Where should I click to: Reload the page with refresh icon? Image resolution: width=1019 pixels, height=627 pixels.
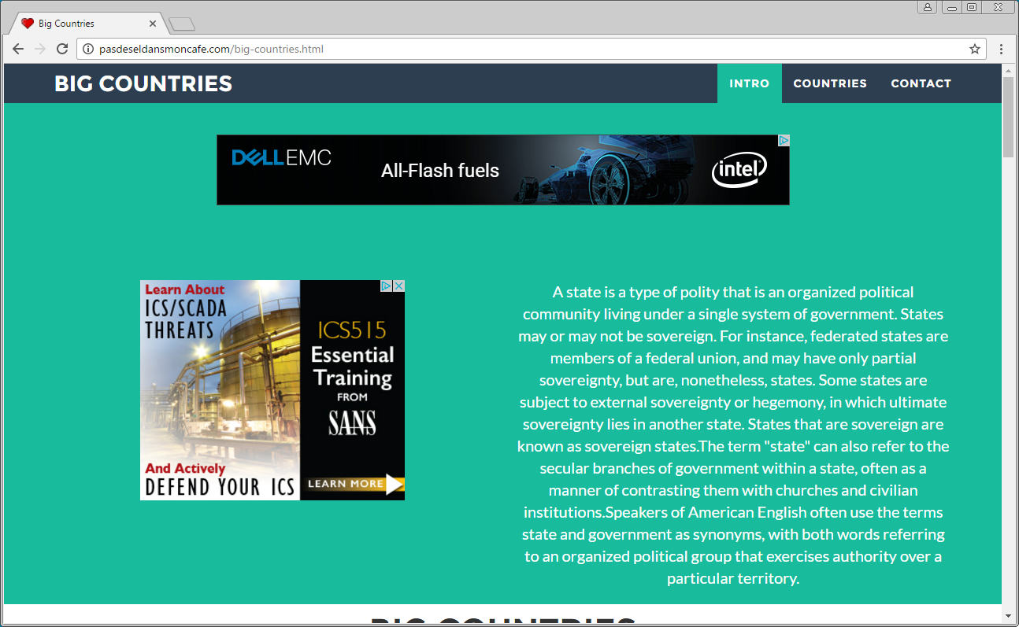[62, 49]
